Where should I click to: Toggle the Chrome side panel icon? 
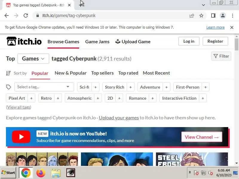pyautogui.click(x=213, y=16)
